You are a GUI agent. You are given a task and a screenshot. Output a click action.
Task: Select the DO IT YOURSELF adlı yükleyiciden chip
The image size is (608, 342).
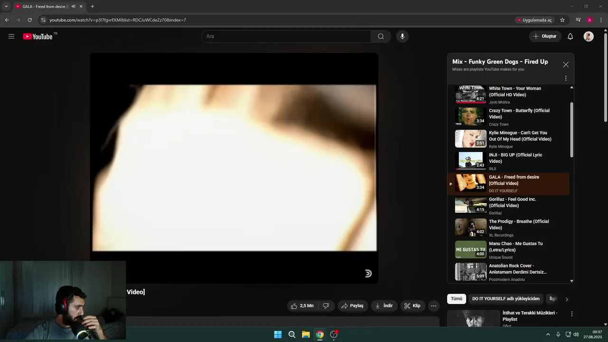tap(506, 299)
